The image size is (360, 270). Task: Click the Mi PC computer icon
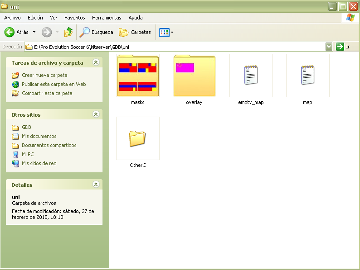pos(15,155)
